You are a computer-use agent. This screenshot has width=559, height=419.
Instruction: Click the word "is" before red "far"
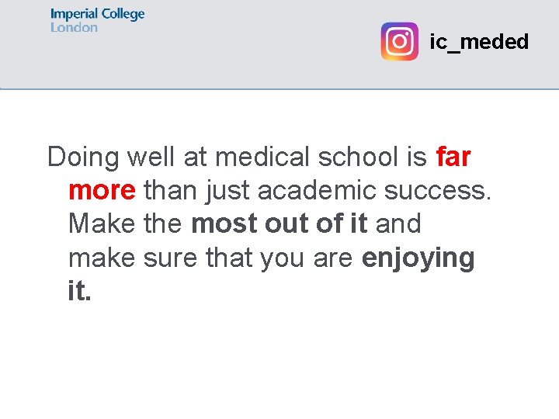[x=416, y=158]
